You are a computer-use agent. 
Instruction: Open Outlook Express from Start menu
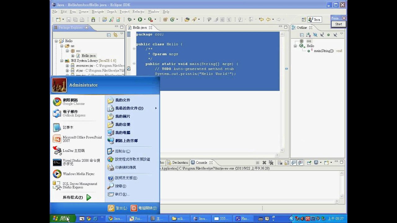pyautogui.click(x=74, y=113)
